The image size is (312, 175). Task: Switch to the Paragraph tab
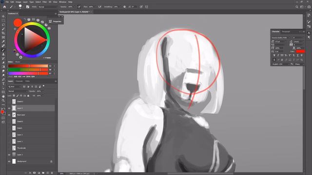[x=286, y=32]
